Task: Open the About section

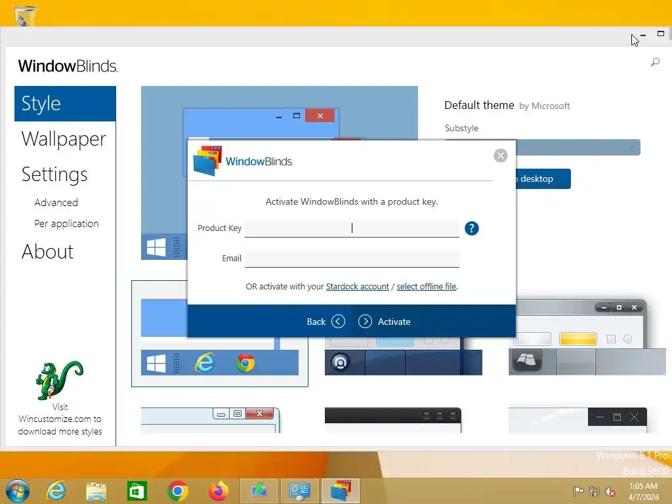Action: point(47,251)
